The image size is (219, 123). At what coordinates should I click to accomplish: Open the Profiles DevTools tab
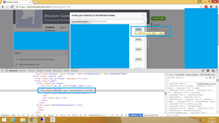[x=48, y=71]
